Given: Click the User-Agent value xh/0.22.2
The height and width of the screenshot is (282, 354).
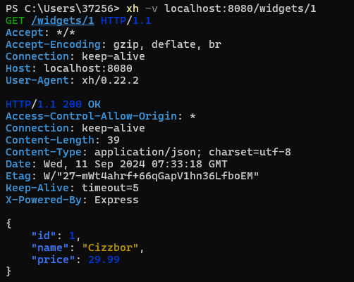Looking at the screenshot, I should pyautogui.click(x=110, y=80).
